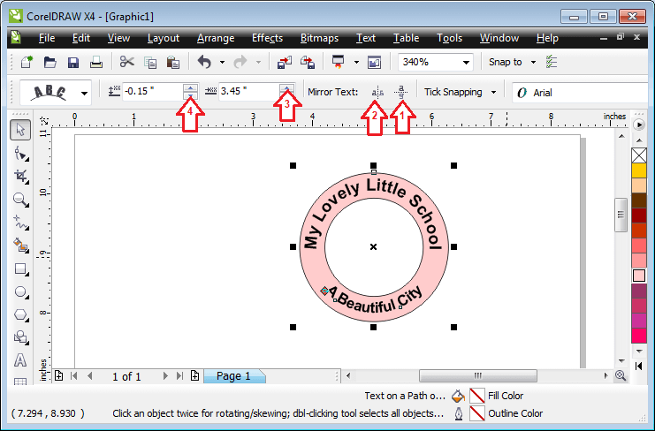Pick the Polygon tool

(x=20, y=314)
